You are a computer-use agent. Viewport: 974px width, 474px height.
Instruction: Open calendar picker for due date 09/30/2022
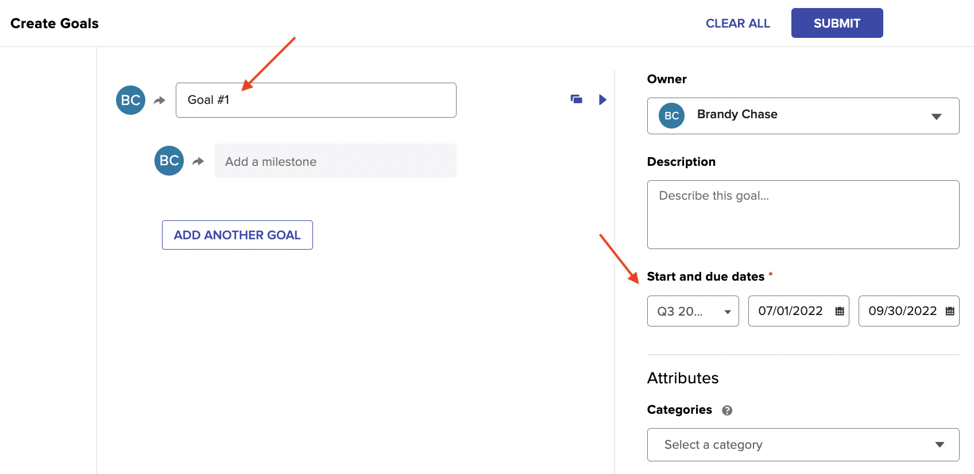point(950,311)
